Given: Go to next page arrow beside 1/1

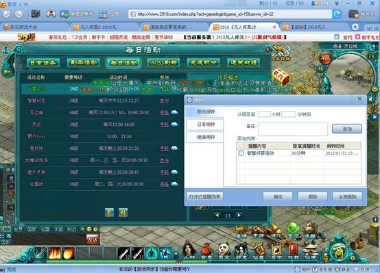Looking at the screenshot, I should click(239, 216).
